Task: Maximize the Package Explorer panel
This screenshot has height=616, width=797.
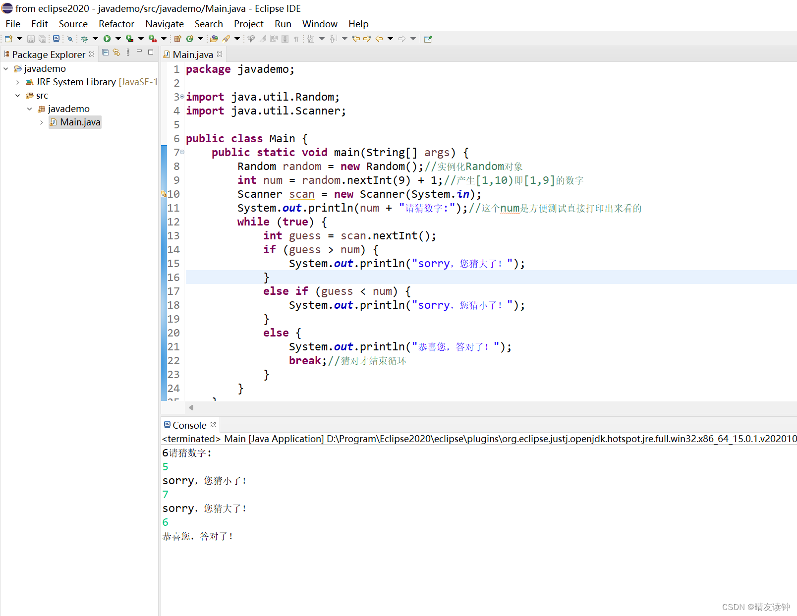Action: pos(151,52)
